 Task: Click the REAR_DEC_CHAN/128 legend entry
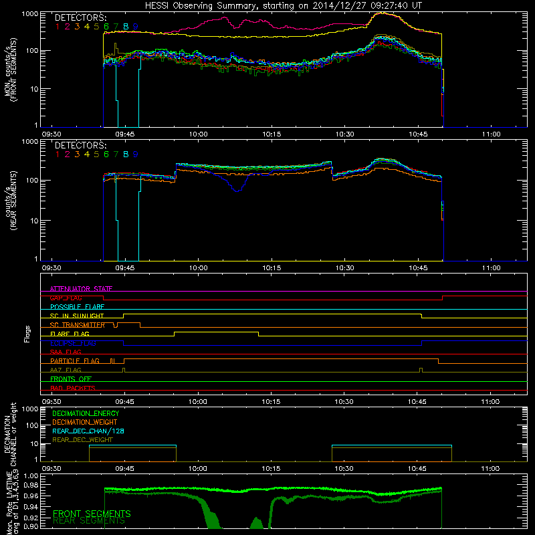(x=88, y=431)
